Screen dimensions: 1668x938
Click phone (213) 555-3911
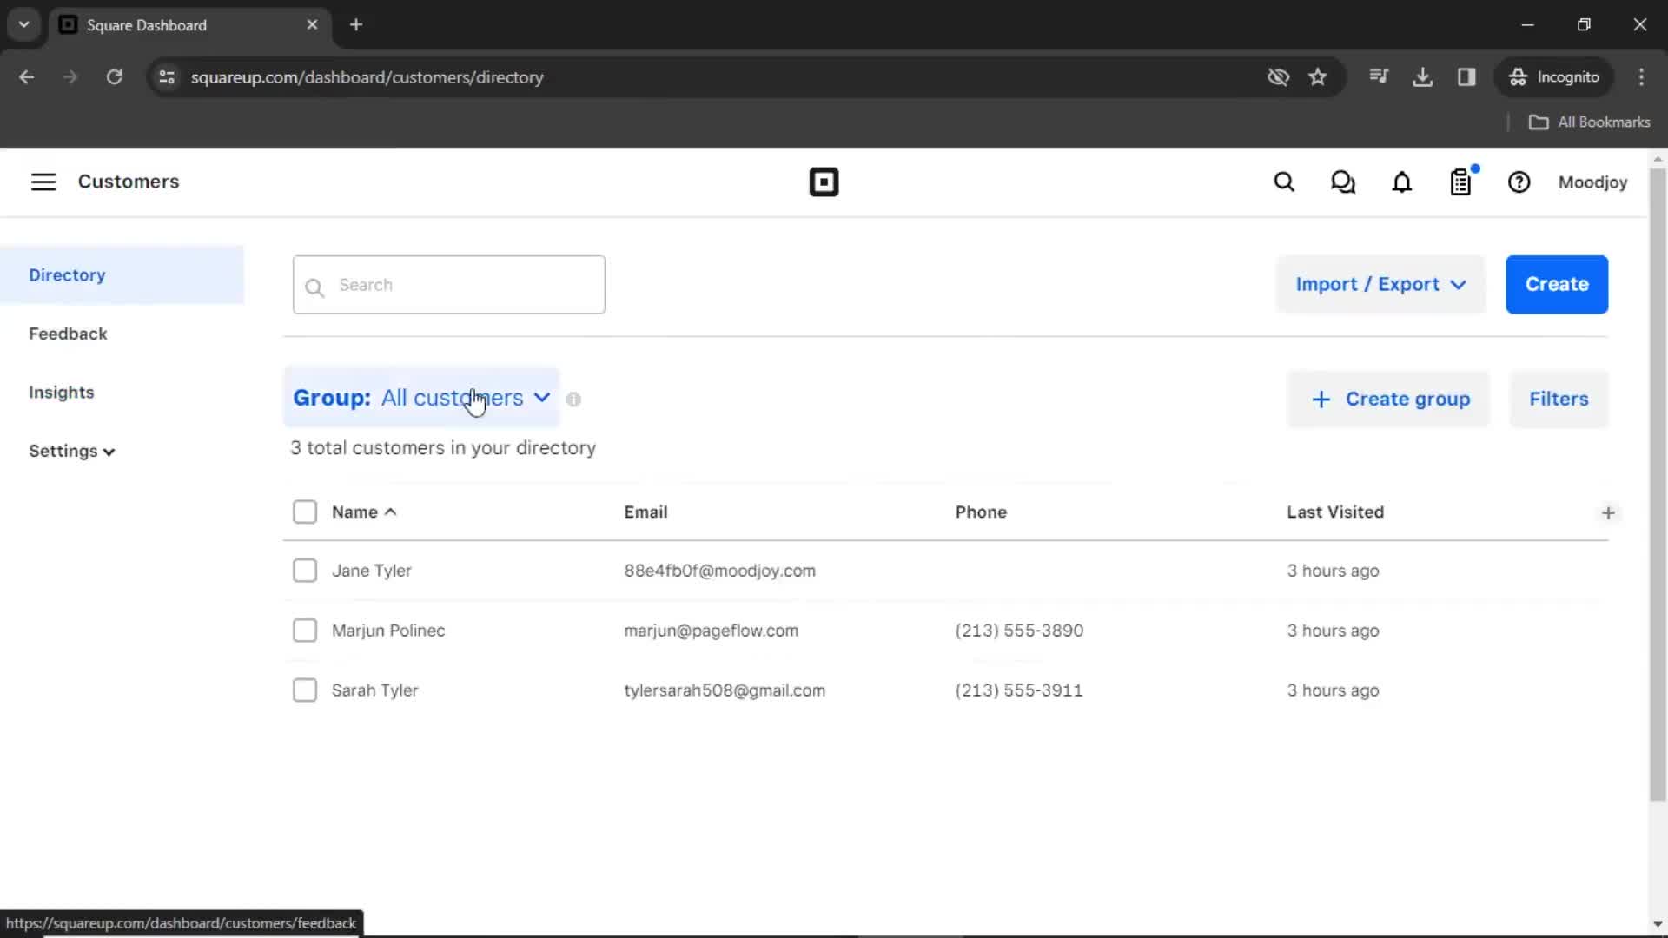coord(1019,690)
